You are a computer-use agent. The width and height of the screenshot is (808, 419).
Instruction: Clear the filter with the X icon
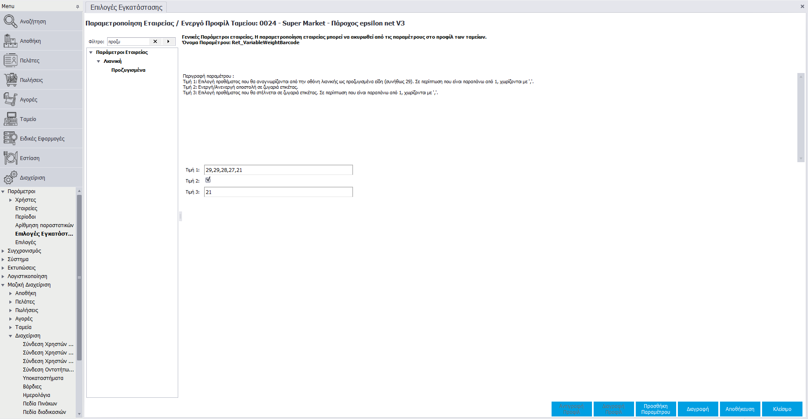[x=155, y=42]
